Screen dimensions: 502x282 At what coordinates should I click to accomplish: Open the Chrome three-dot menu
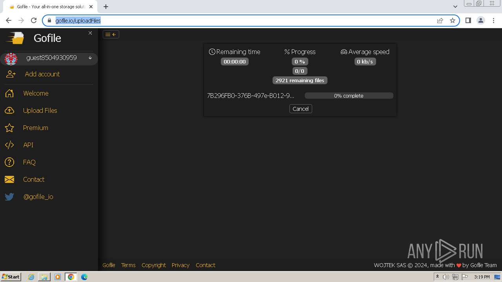click(493, 20)
